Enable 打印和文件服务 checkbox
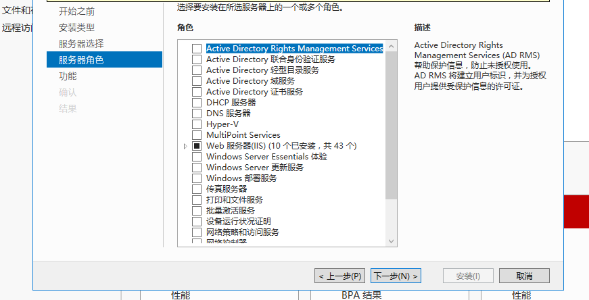The width and height of the screenshot is (589, 300). tap(197, 200)
